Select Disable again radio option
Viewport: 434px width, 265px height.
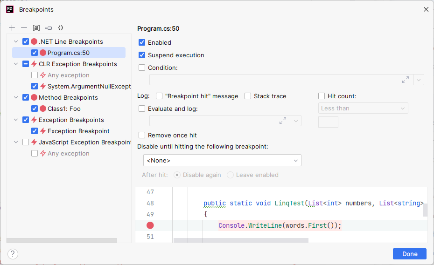(x=177, y=175)
